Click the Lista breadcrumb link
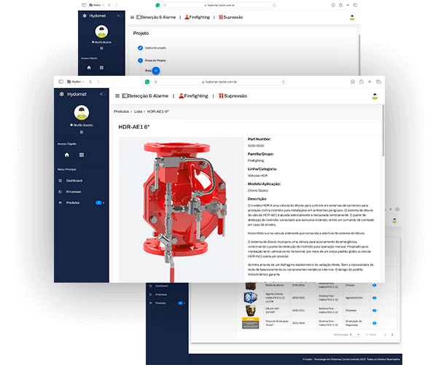This screenshot has height=365, width=441. (x=138, y=111)
